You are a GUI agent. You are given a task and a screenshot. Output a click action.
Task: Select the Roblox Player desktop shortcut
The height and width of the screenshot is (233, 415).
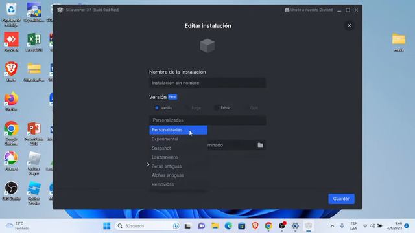click(x=34, y=163)
